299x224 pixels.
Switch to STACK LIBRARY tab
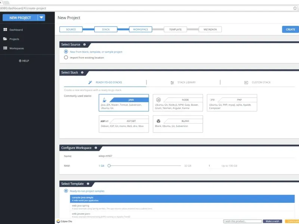[x=183, y=82]
